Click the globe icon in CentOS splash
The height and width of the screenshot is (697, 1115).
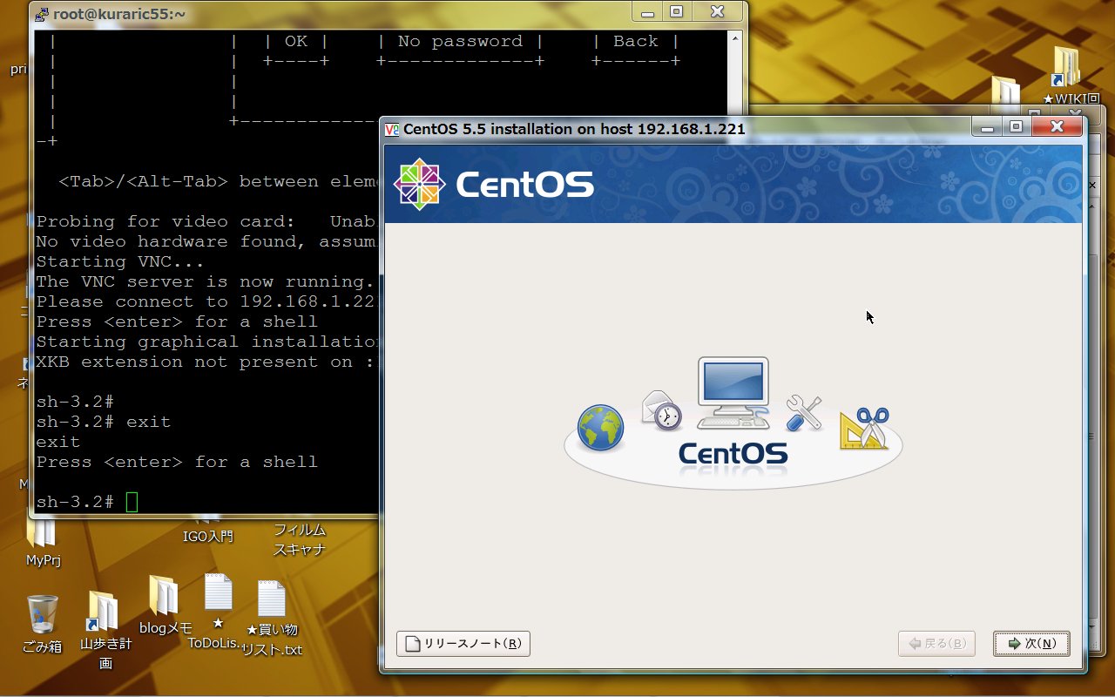[x=600, y=428]
